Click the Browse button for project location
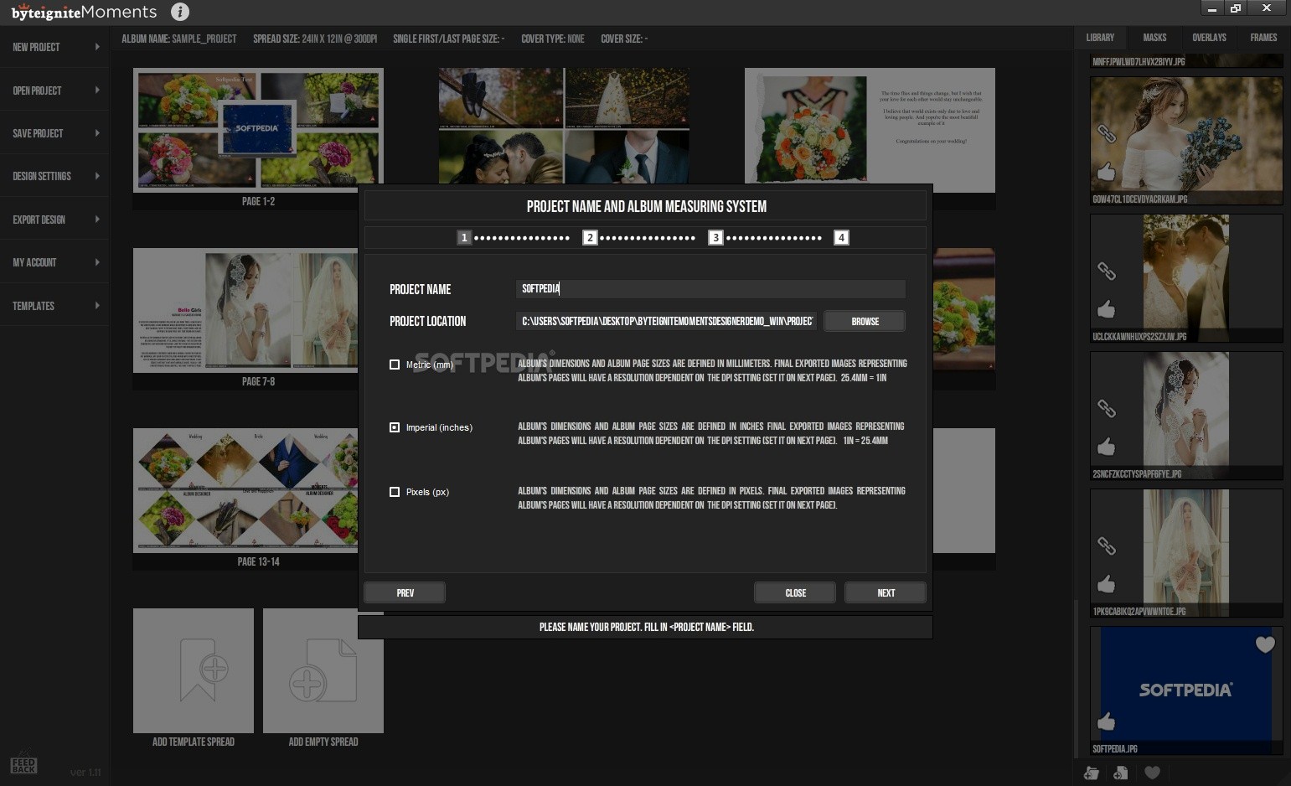 click(865, 321)
